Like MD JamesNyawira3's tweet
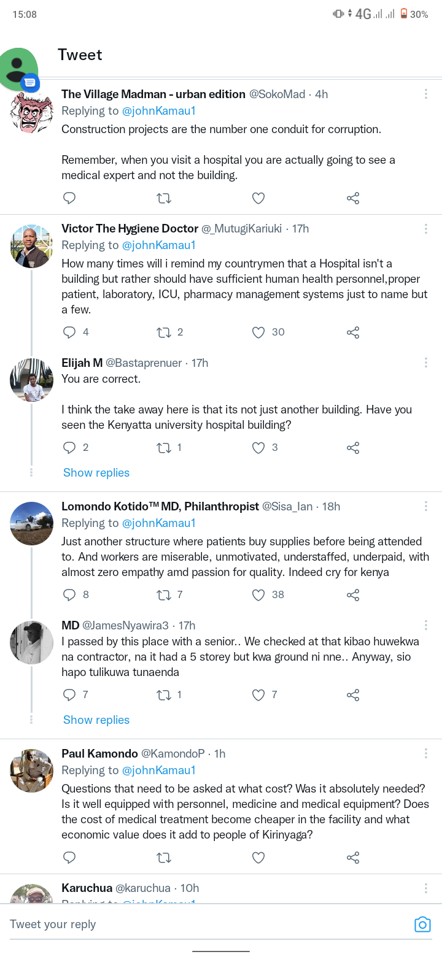Image resolution: width=442 pixels, height=957 pixels. tap(258, 695)
